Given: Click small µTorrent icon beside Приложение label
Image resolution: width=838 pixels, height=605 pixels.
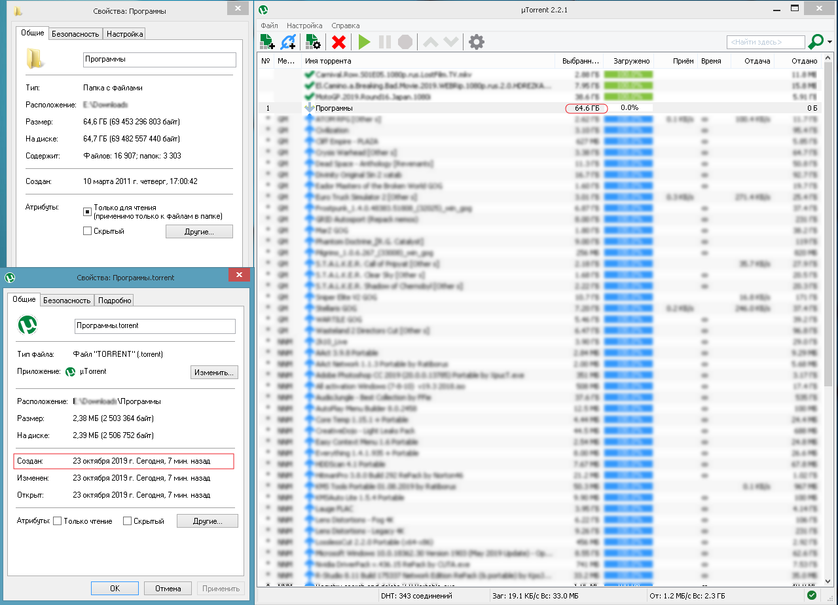Looking at the screenshot, I should click(x=70, y=372).
